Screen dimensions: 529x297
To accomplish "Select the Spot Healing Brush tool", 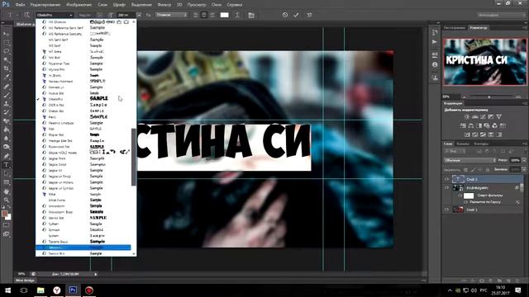I will pos(7,86).
